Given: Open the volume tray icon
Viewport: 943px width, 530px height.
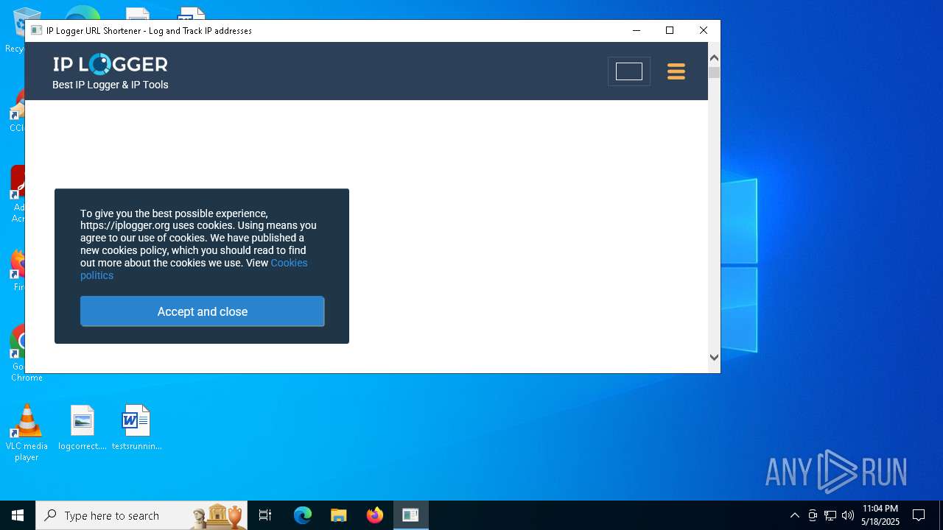Looking at the screenshot, I should click(x=848, y=515).
